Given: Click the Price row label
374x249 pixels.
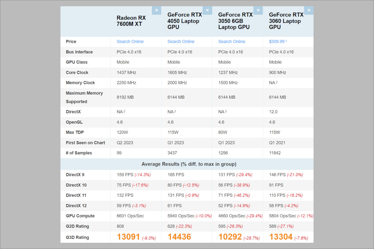Looking at the screenshot, I should point(71,41).
